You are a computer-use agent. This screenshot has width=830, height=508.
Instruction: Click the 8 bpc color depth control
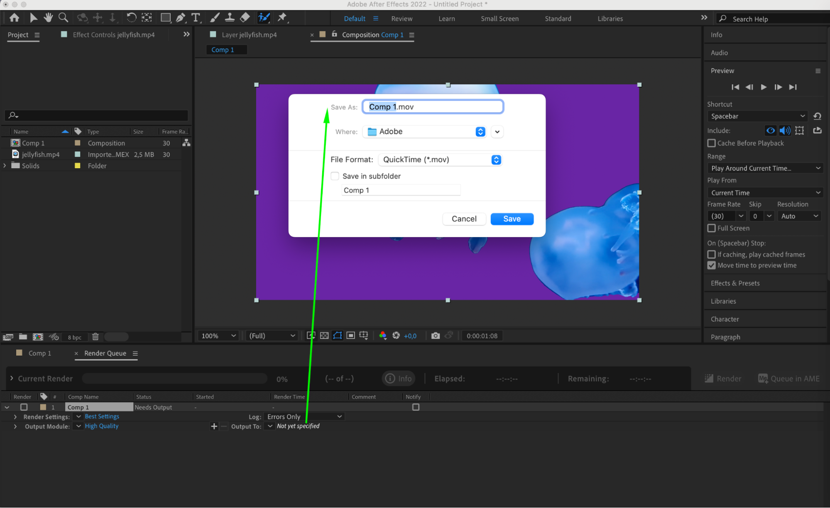(75, 337)
